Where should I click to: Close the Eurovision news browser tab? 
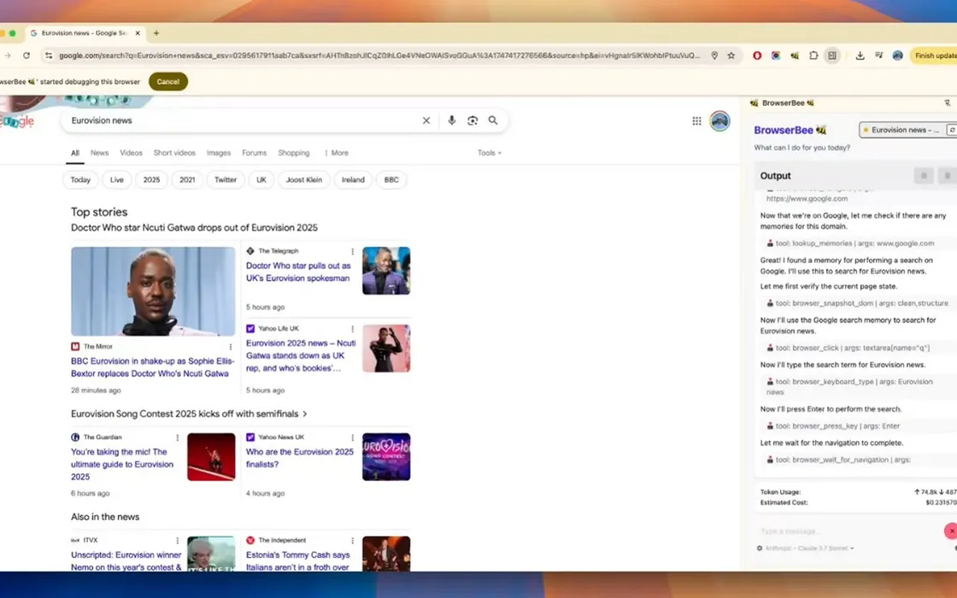[x=138, y=33]
